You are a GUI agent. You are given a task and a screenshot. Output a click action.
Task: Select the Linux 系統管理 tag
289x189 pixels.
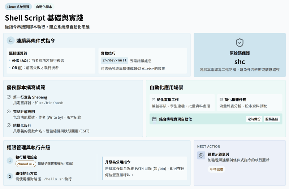click(18, 7)
